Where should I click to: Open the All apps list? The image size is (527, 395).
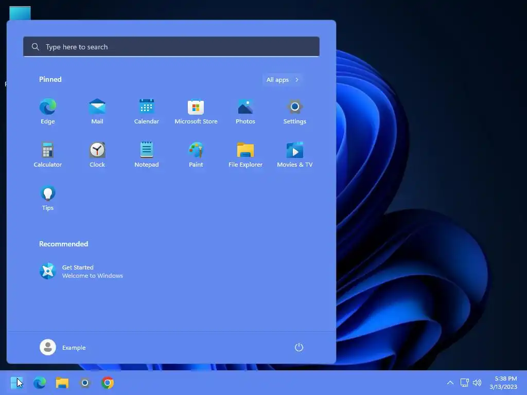[283, 80]
